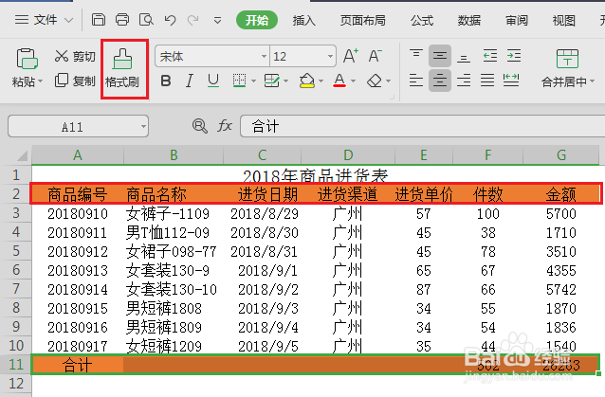Screen dimensions: 605x397
Task: Align text right
Action: pos(464,81)
